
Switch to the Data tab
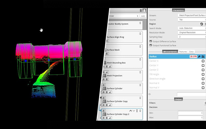tap(191, 52)
